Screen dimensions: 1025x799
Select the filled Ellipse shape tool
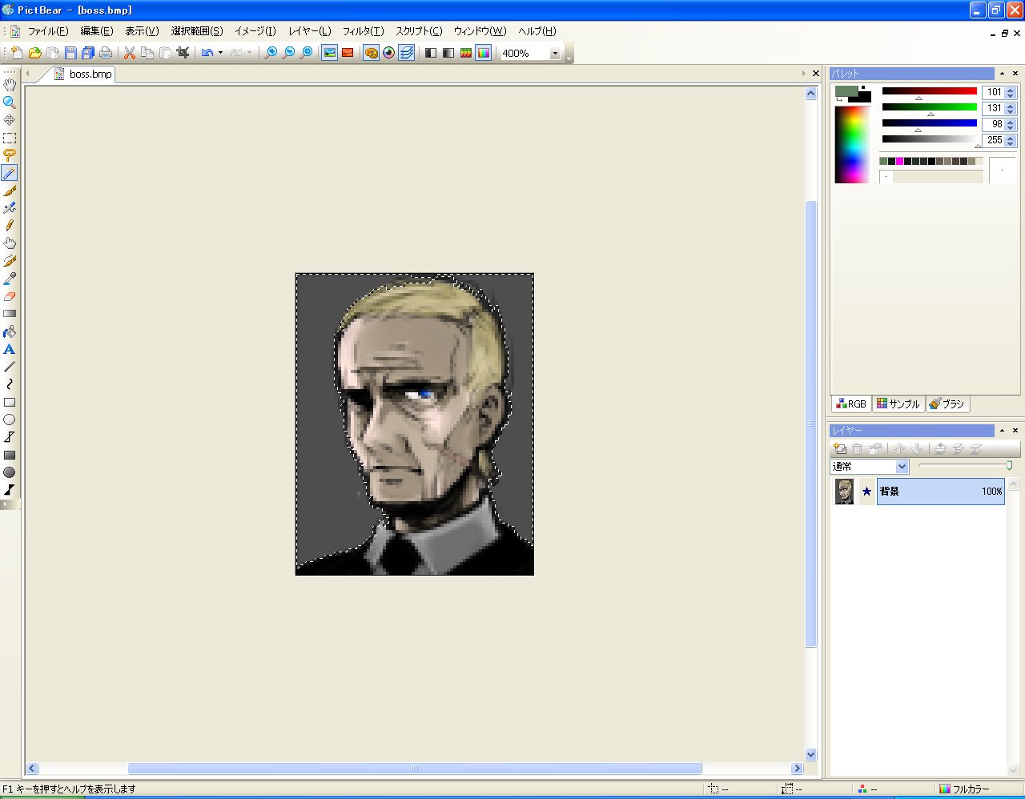[10, 472]
